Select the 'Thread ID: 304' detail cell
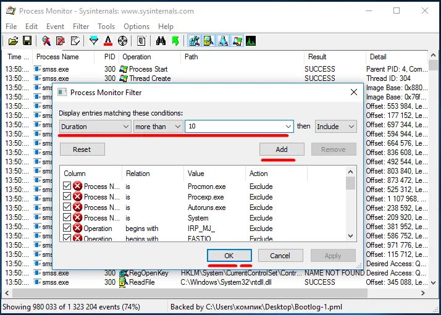441x315 pixels. (388, 78)
